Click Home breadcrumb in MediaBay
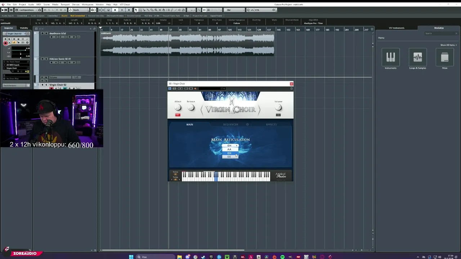 tap(381, 38)
